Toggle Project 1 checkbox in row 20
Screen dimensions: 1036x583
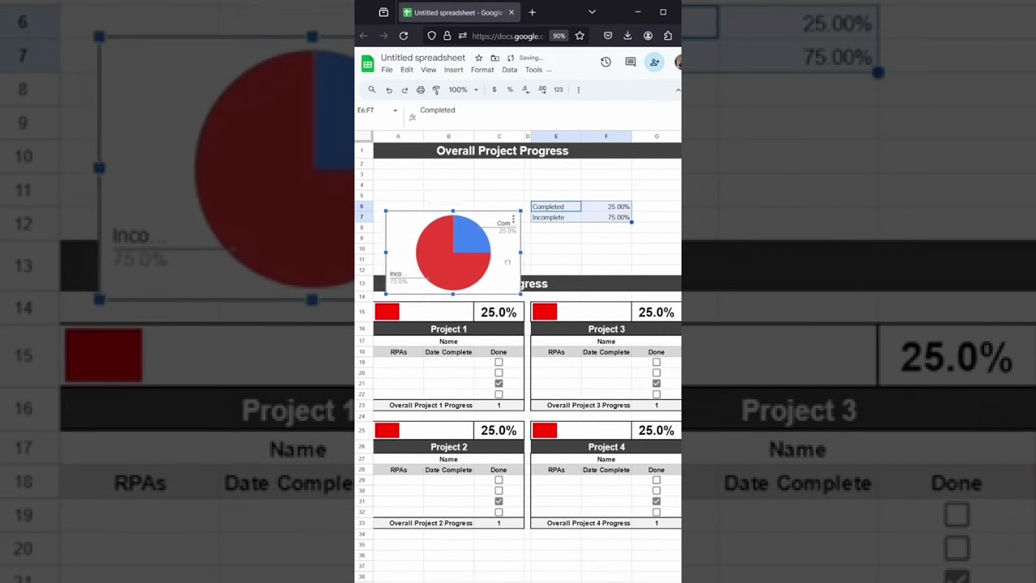499,372
